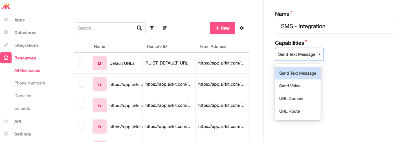Click the Name column header
Image resolution: width=400 pixels, height=142 pixels.
100,46
